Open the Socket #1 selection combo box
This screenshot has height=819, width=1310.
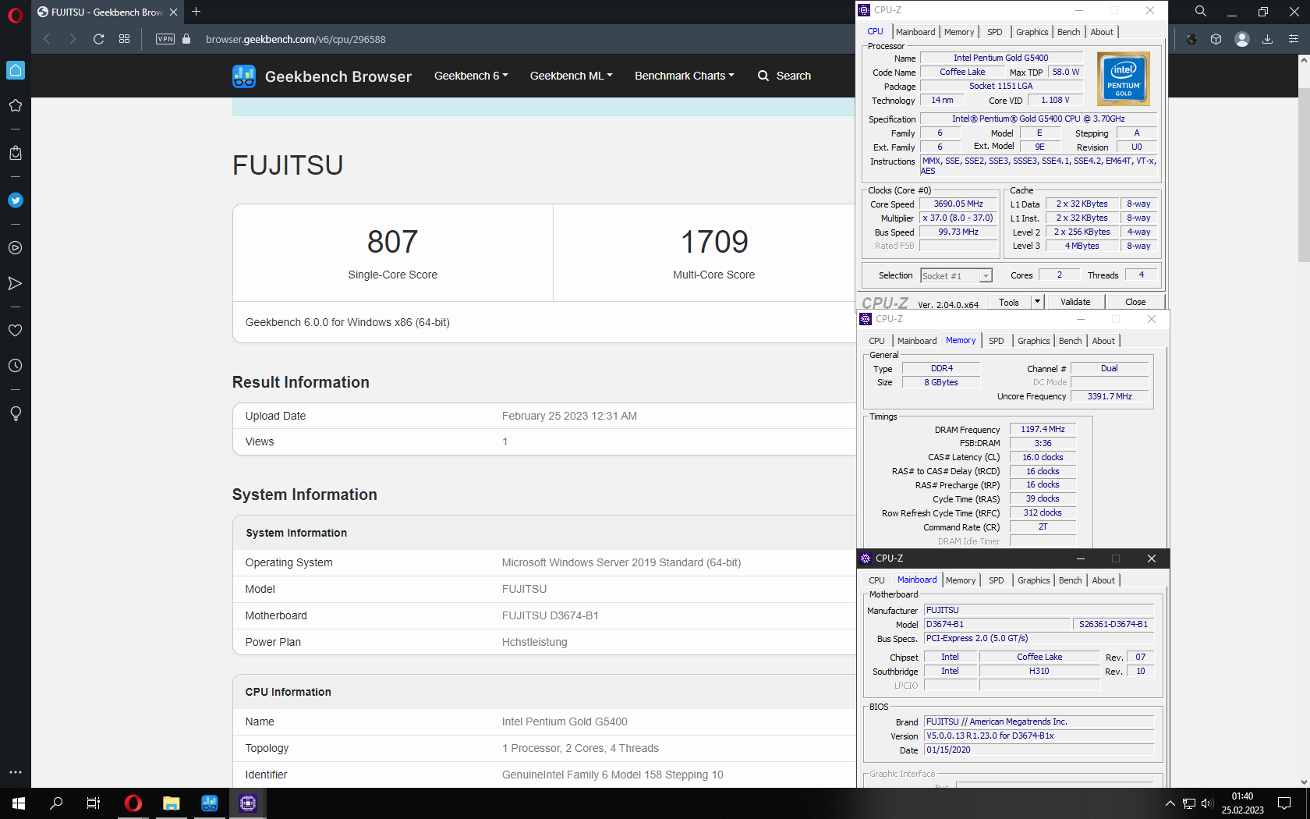tap(956, 276)
